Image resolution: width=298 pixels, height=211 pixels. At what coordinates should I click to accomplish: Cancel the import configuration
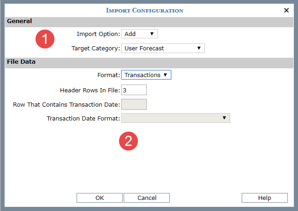146,198
